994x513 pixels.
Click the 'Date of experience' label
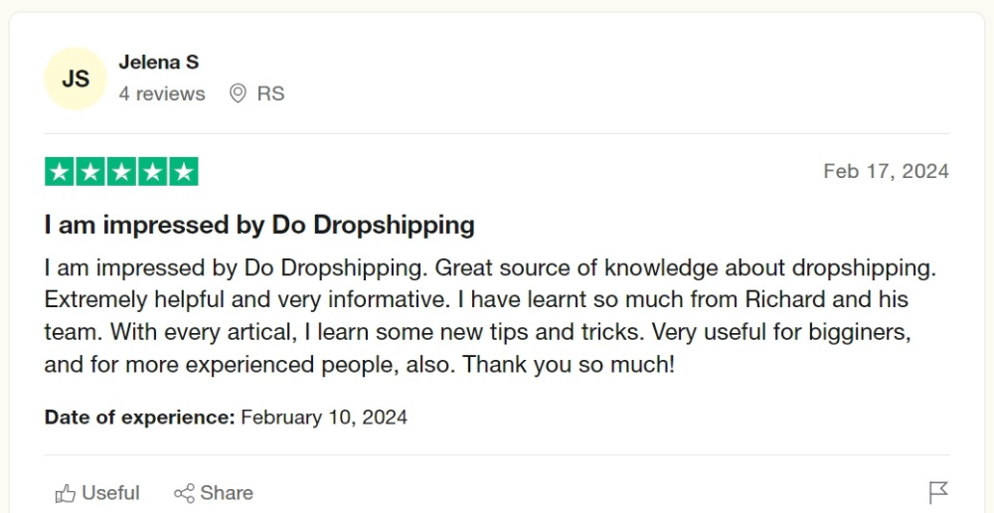click(139, 418)
